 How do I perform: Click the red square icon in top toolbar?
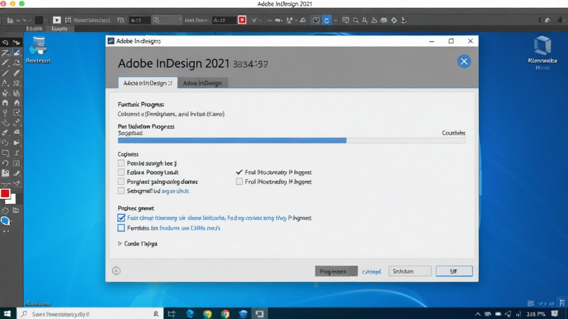point(242,20)
